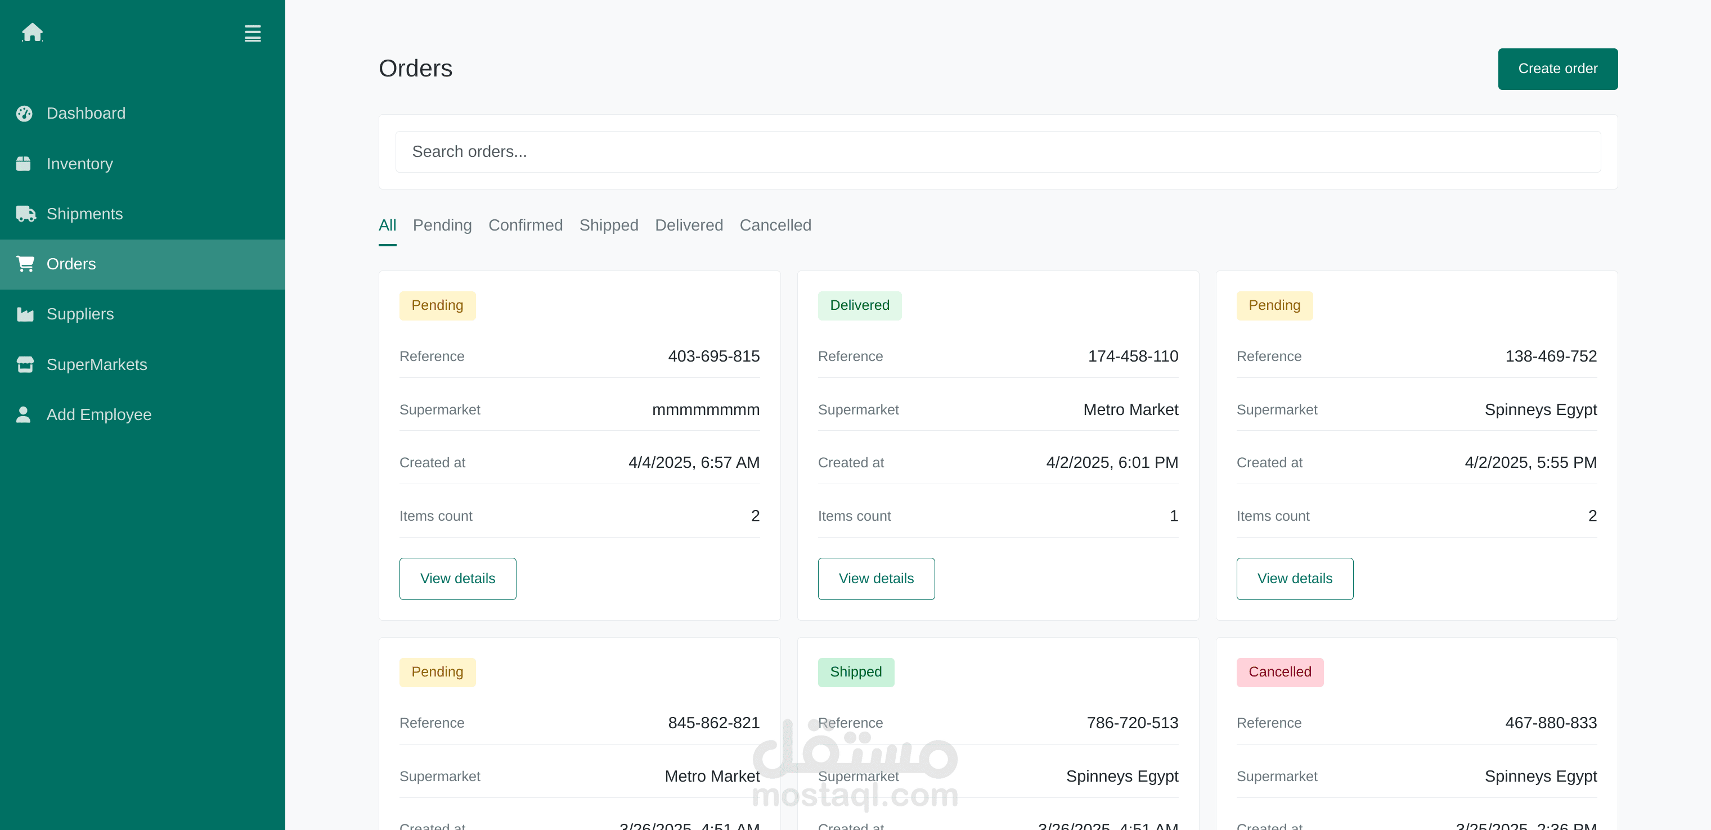This screenshot has width=1711, height=830.
Task: Click Pending badge on order 403-695-815
Action: pos(437,305)
